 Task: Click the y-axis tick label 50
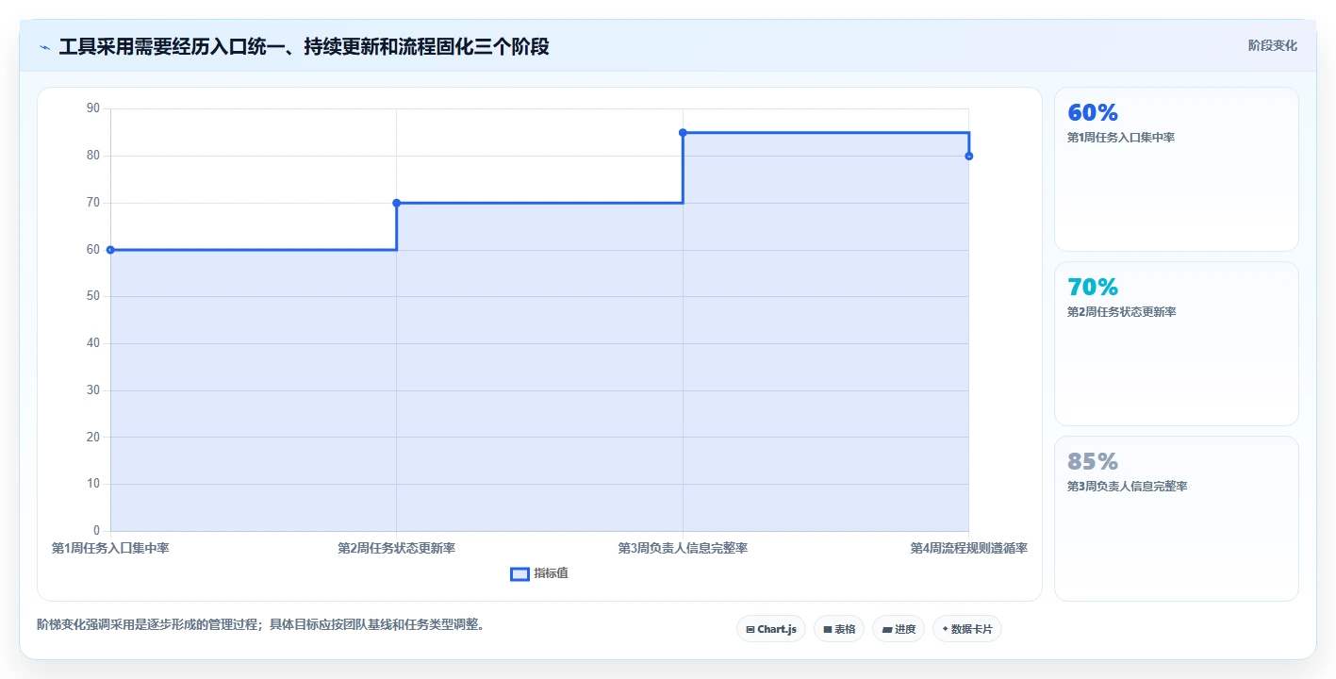point(93,296)
